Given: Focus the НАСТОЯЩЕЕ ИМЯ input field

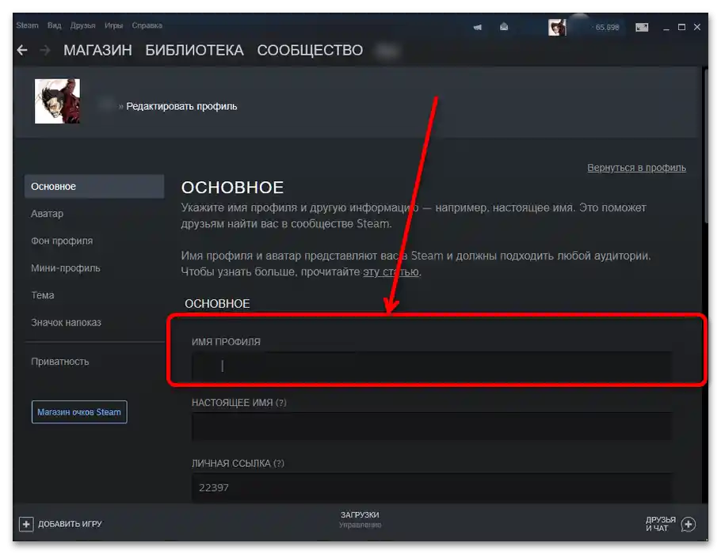Looking at the screenshot, I should pos(432,426).
